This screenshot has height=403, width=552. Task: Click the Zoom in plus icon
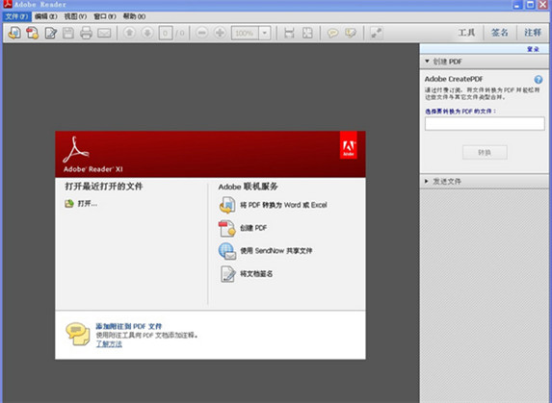click(x=220, y=33)
